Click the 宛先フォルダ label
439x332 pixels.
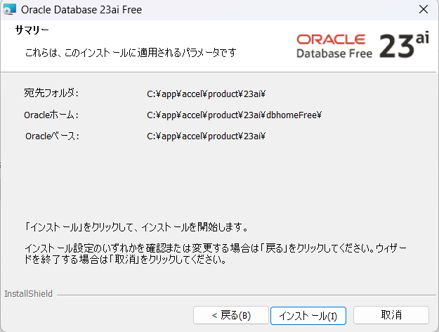point(51,93)
